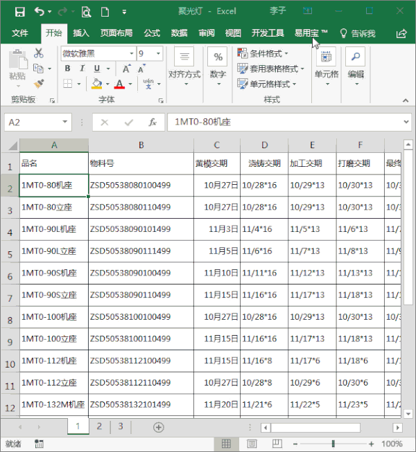Viewport: 416px width, 452px height.
Task: Open 单元格样式 cell styles menu
Action: (267, 84)
